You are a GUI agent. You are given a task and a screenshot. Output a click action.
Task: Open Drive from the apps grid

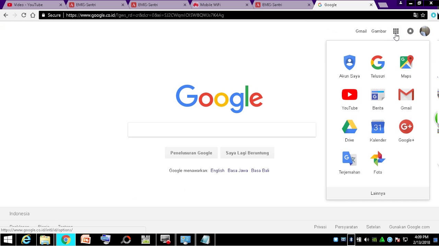pos(349,131)
